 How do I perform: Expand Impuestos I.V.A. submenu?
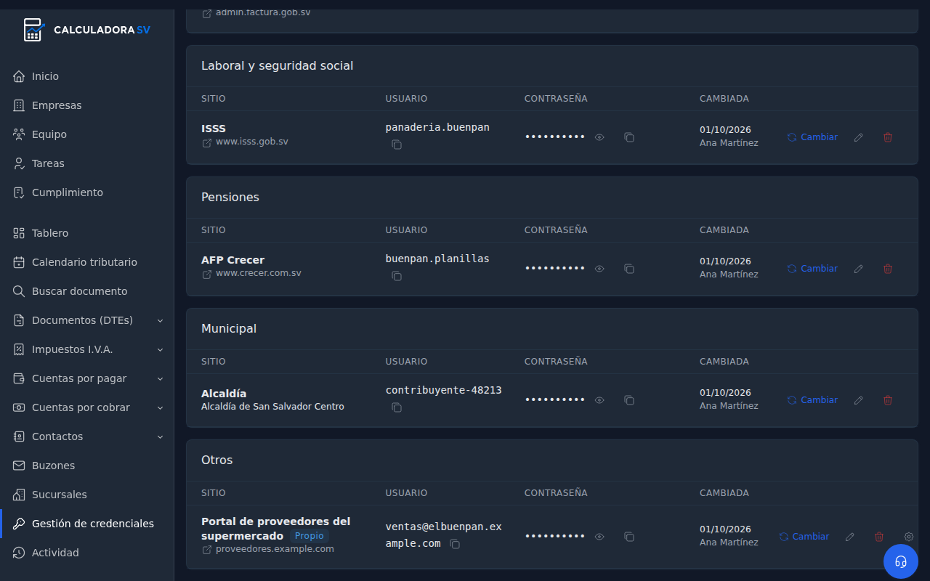point(87,349)
